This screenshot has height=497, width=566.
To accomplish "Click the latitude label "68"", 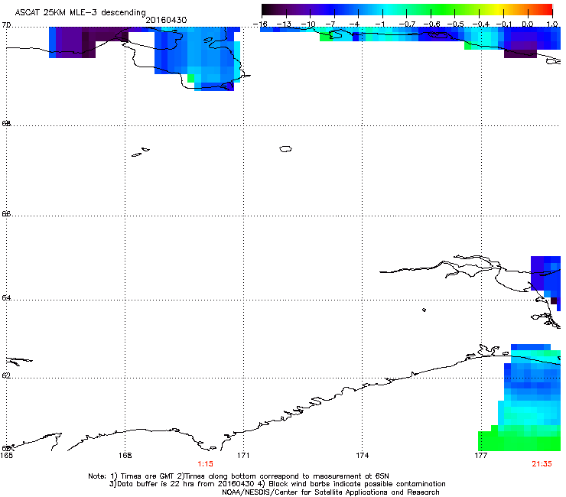I will coord(6,123).
